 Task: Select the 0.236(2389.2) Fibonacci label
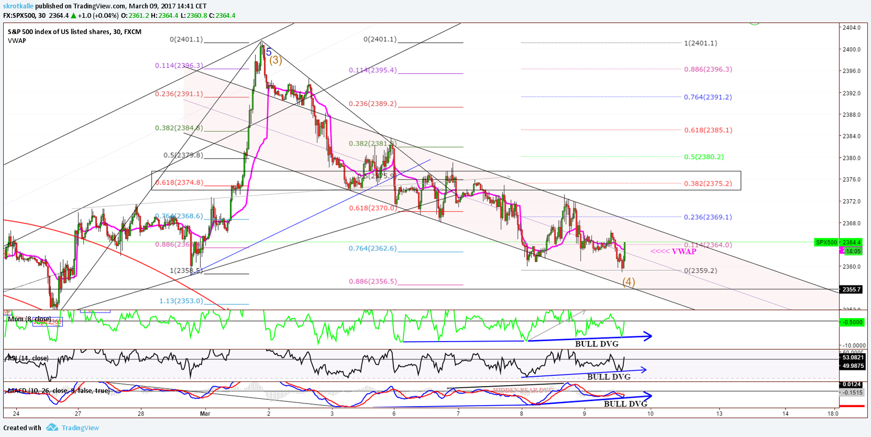click(373, 104)
